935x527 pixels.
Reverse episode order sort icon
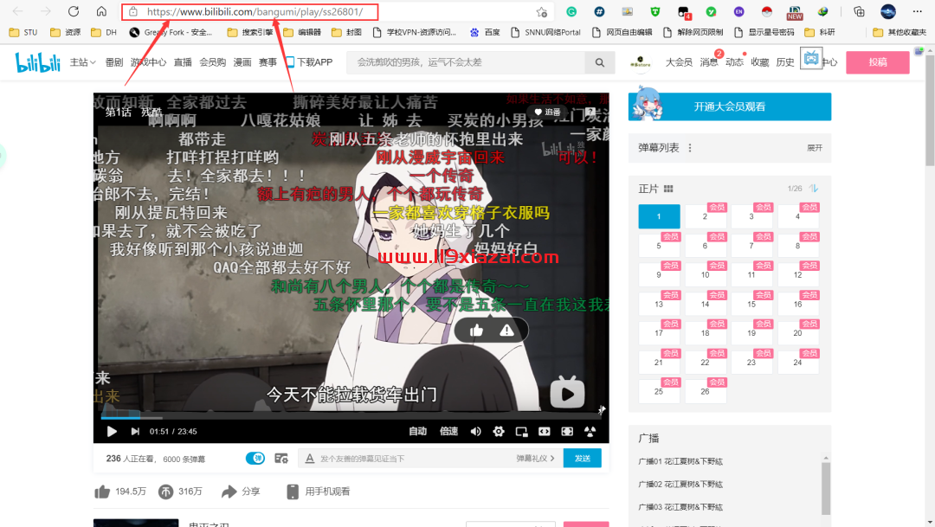pyautogui.click(x=814, y=189)
